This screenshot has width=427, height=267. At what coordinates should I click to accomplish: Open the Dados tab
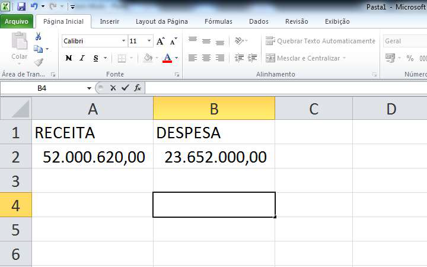259,21
